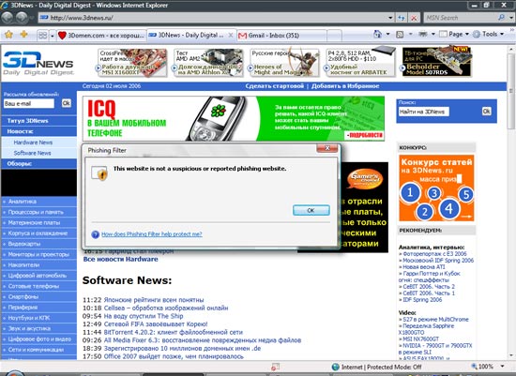The width and height of the screenshot is (516, 376).
Task: Click the Конкурс статей orange banner
Action: tap(436, 188)
